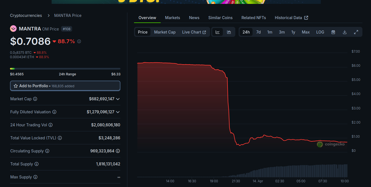
Task: Show 24 Hour Trading Vol info icon
Action: [x=51, y=125]
